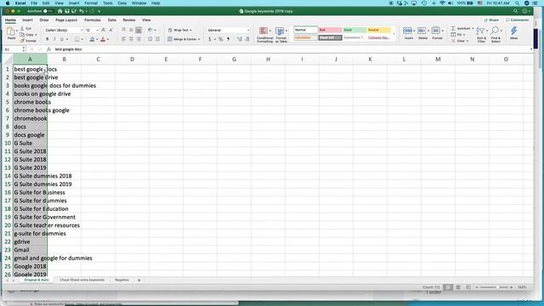The width and height of the screenshot is (544, 306).
Task: Click the Percent Style icon
Action: click(220, 39)
